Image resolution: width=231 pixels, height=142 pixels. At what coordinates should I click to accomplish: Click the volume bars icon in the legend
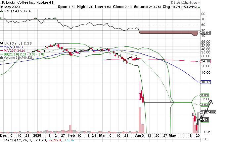click(x=2, y=58)
